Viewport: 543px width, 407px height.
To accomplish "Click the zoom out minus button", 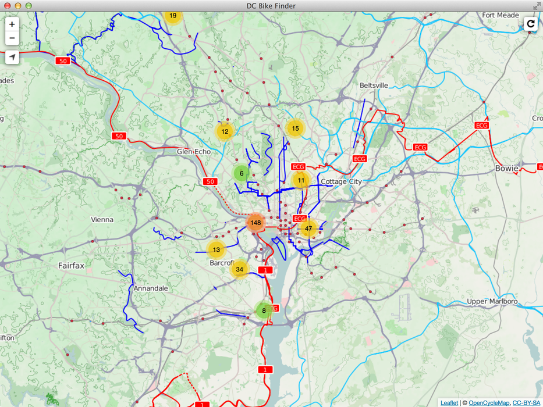I will click(x=12, y=38).
